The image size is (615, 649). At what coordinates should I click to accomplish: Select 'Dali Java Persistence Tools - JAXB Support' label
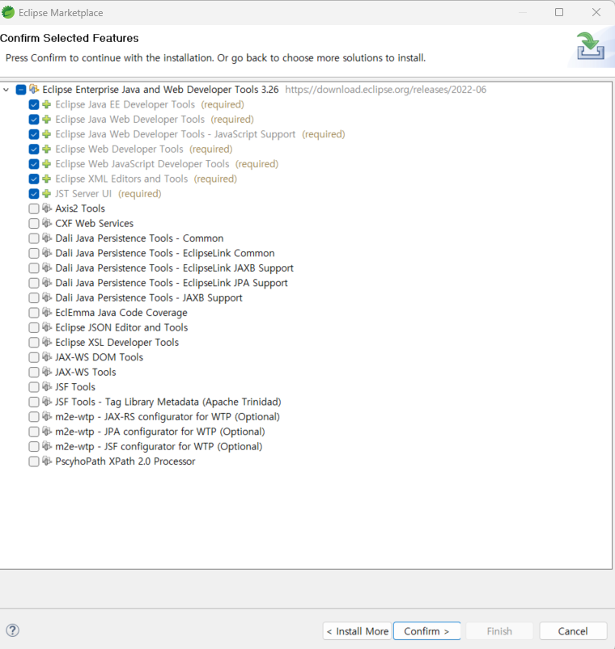pos(149,297)
